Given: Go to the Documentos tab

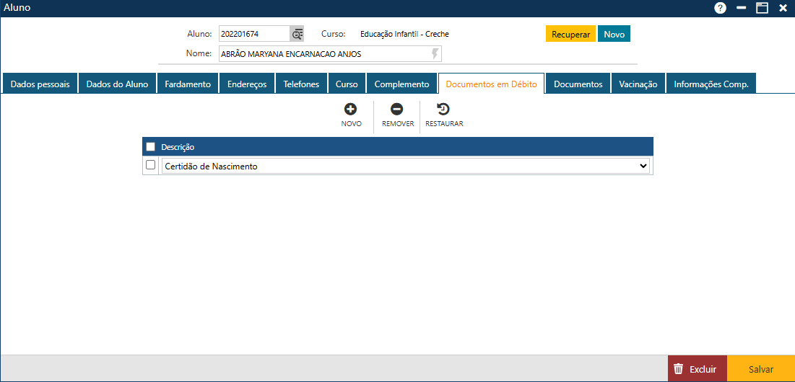Looking at the screenshot, I should 578,84.
